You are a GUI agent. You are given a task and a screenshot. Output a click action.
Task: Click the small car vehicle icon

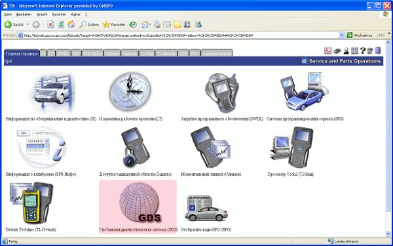coord(337,51)
